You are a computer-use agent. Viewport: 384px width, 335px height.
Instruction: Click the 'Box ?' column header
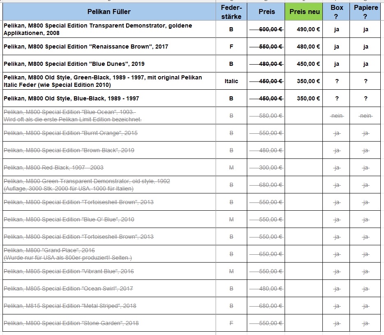coord(336,12)
